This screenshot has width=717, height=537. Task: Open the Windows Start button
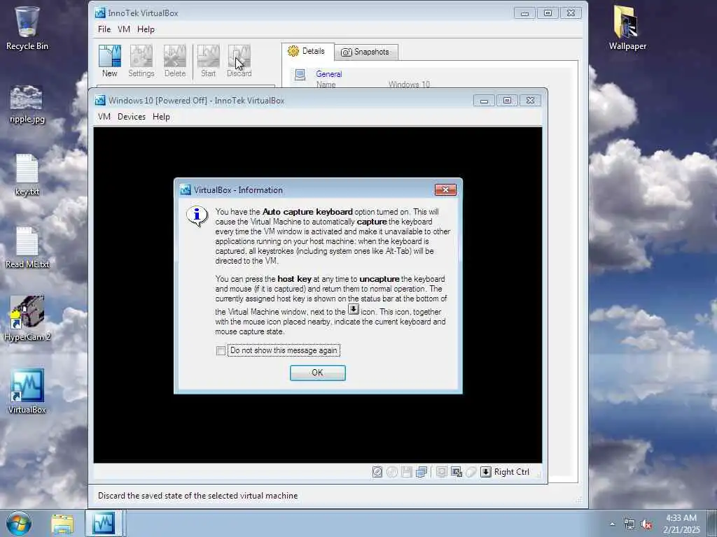tap(19, 523)
